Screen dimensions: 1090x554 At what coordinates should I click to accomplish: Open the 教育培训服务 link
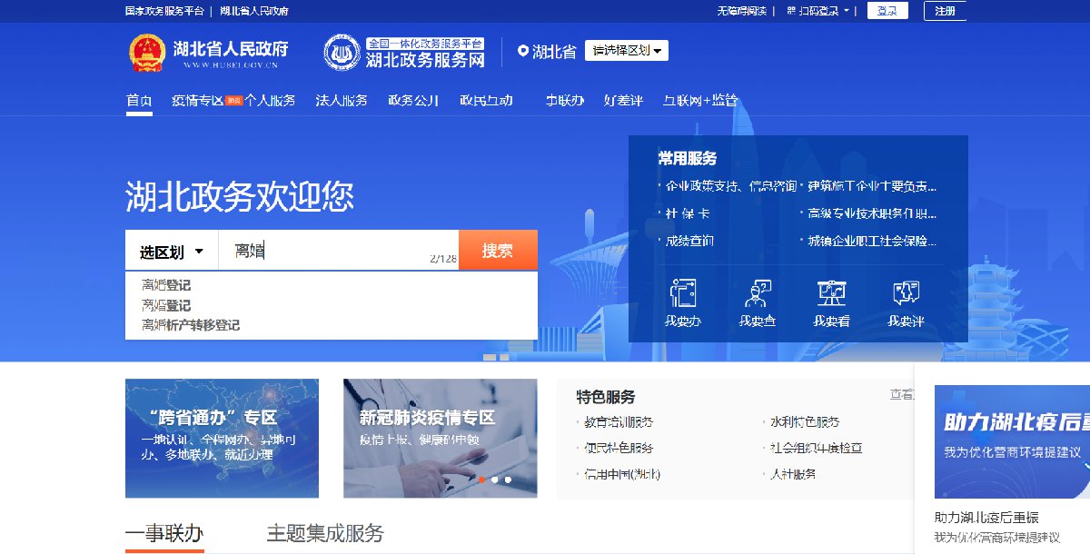(x=619, y=422)
